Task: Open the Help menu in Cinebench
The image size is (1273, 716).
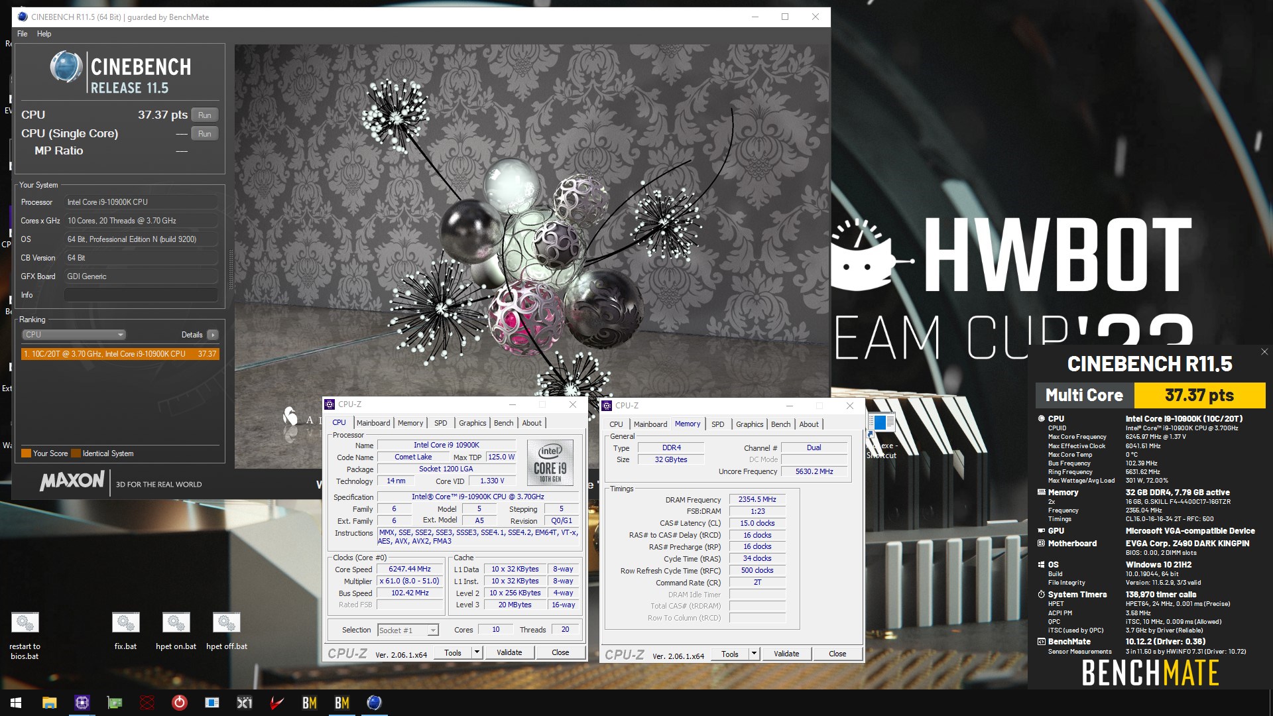Action: 44,34
